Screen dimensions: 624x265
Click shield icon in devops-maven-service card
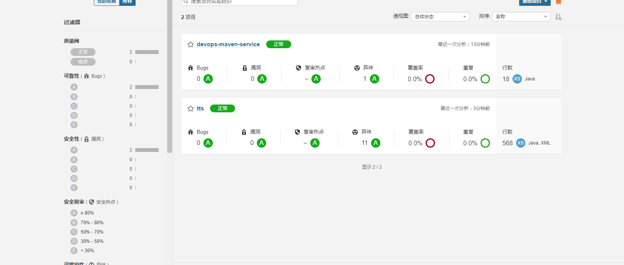[x=299, y=68]
